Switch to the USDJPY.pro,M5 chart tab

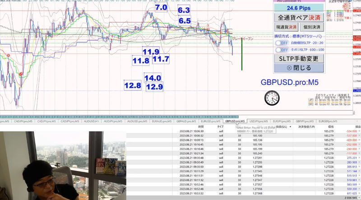pos(259,121)
